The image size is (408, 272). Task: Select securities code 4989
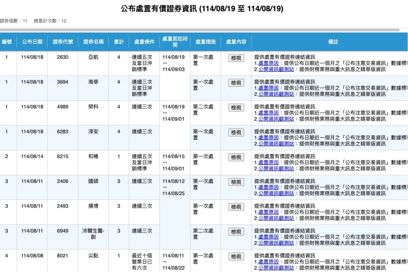[63, 107]
